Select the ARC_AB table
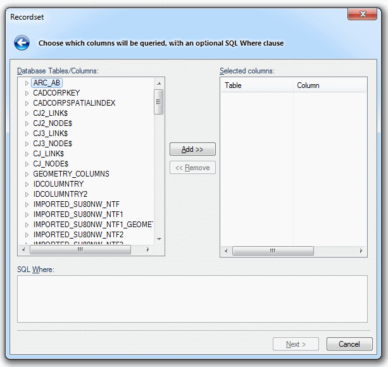388x367 pixels. pyautogui.click(x=46, y=83)
